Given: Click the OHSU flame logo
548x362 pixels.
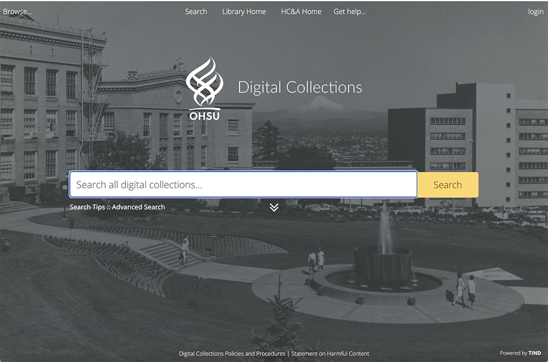Looking at the screenshot, I should [204, 82].
